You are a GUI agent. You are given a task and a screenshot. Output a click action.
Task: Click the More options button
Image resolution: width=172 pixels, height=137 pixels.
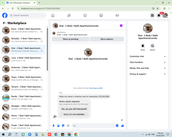tap(107, 39)
